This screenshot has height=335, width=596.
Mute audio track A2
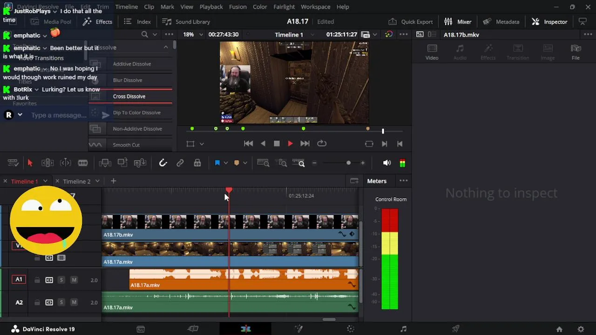point(74,302)
